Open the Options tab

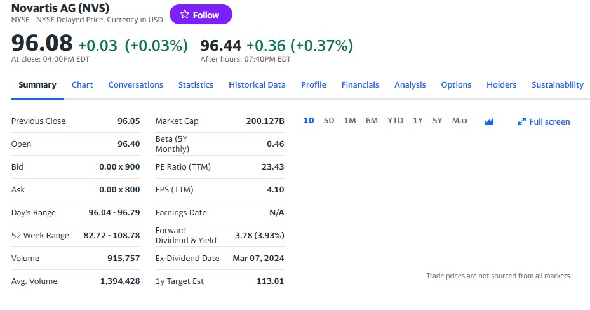tap(456, 85)
